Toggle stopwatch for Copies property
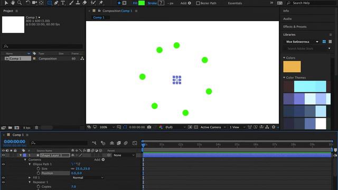The width and height of the screenshot is (338, 190). point(39,186)
